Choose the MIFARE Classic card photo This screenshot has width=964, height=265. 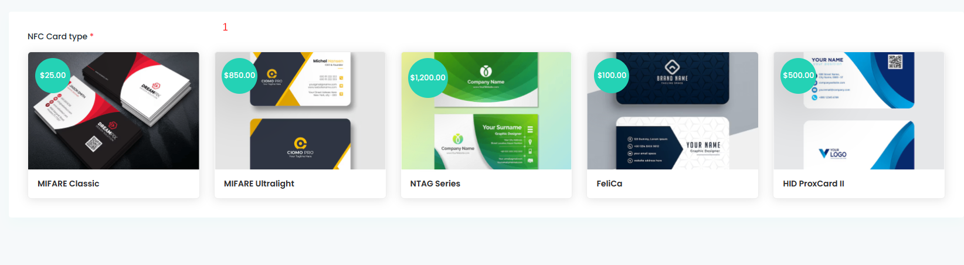(x=114, y=111)
